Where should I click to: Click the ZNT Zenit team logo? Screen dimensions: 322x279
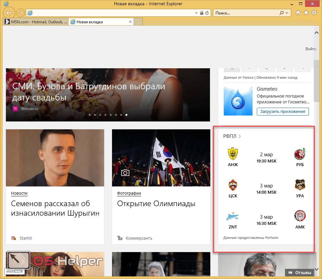[x=233, y=217]
